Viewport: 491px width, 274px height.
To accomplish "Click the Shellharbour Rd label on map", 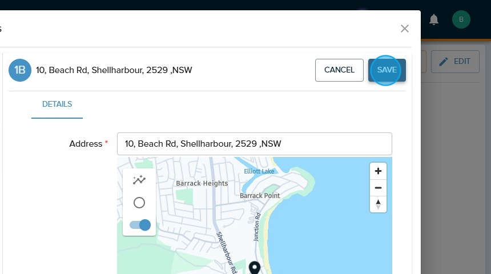I will 227,252.
